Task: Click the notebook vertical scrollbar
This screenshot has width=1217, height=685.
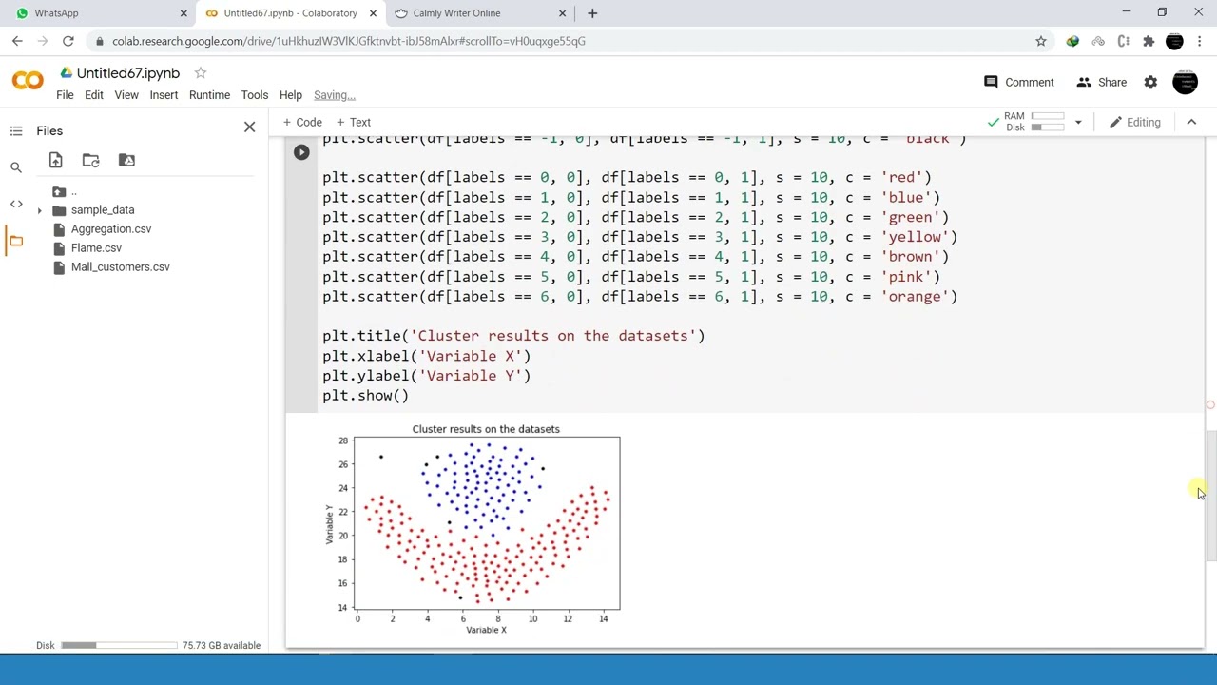Action: 1210,495
